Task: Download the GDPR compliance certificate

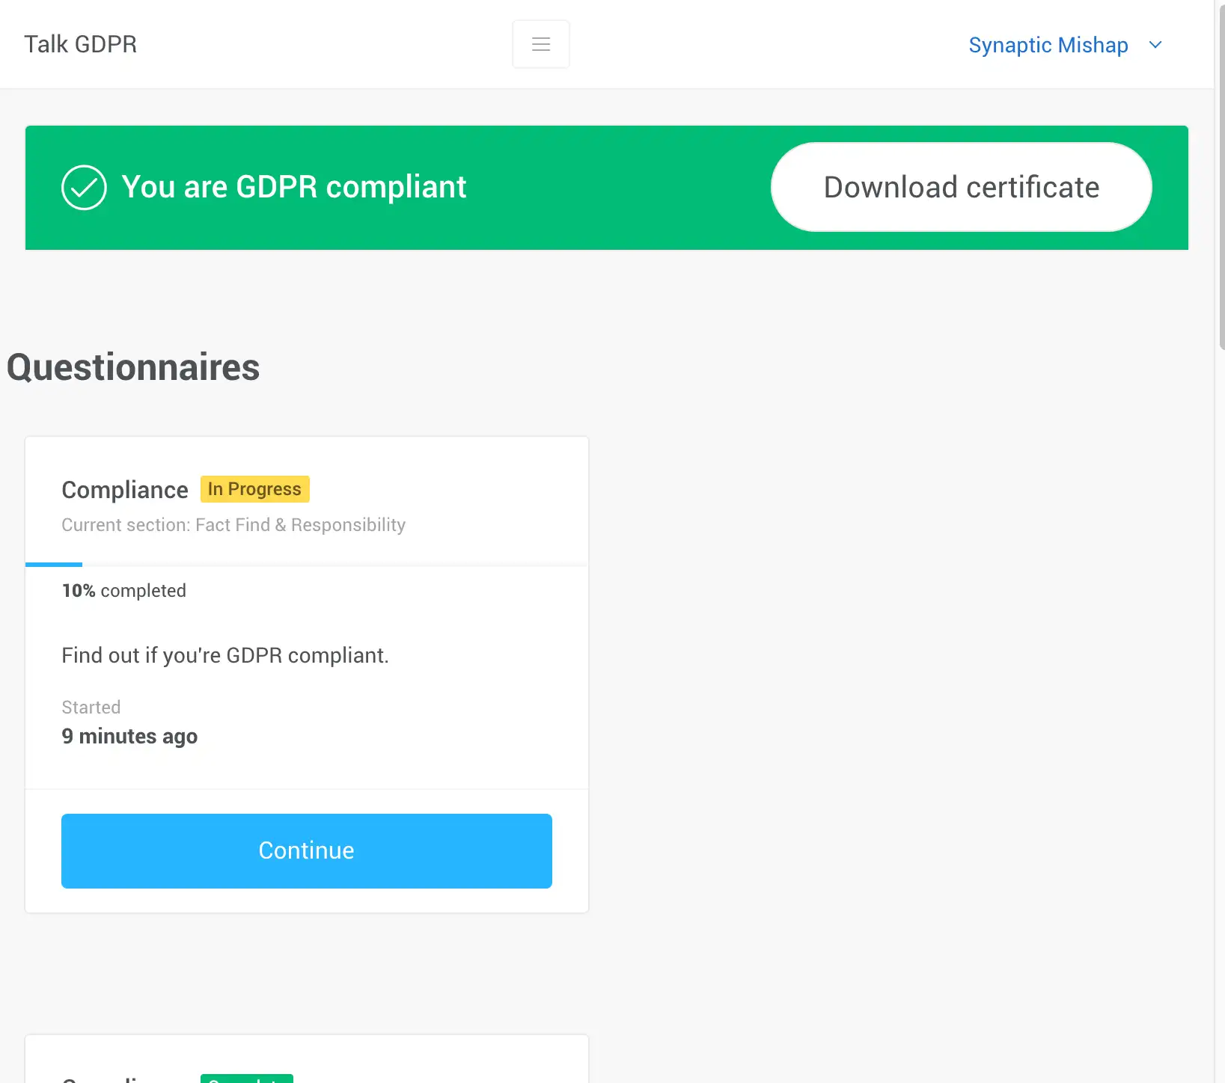Action: 961,187
